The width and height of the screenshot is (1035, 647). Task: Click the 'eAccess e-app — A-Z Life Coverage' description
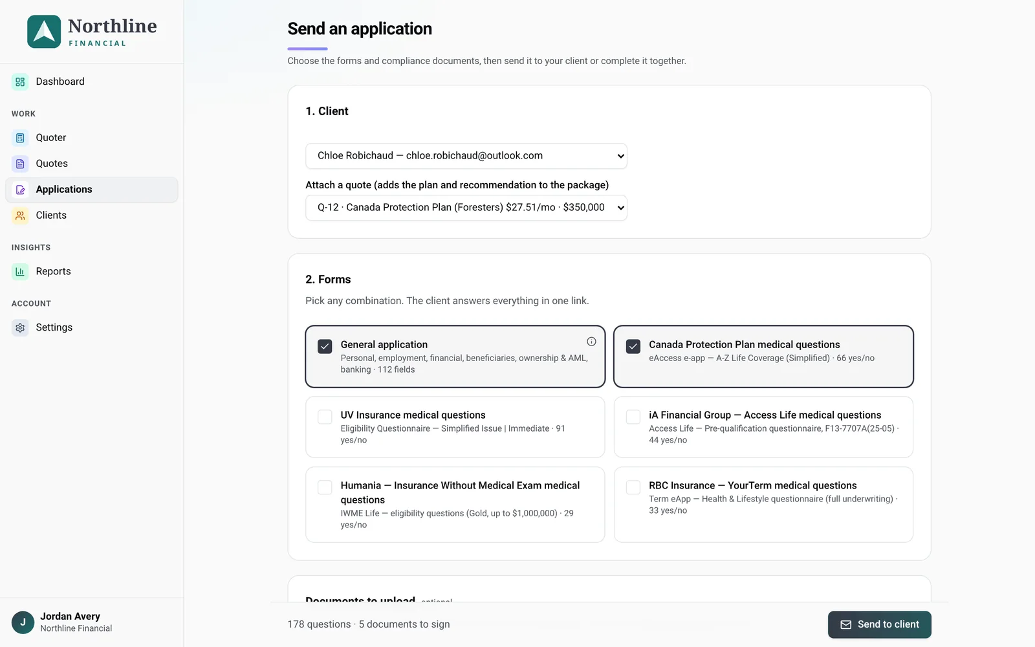pyautogui.click(x=761, y=358)
